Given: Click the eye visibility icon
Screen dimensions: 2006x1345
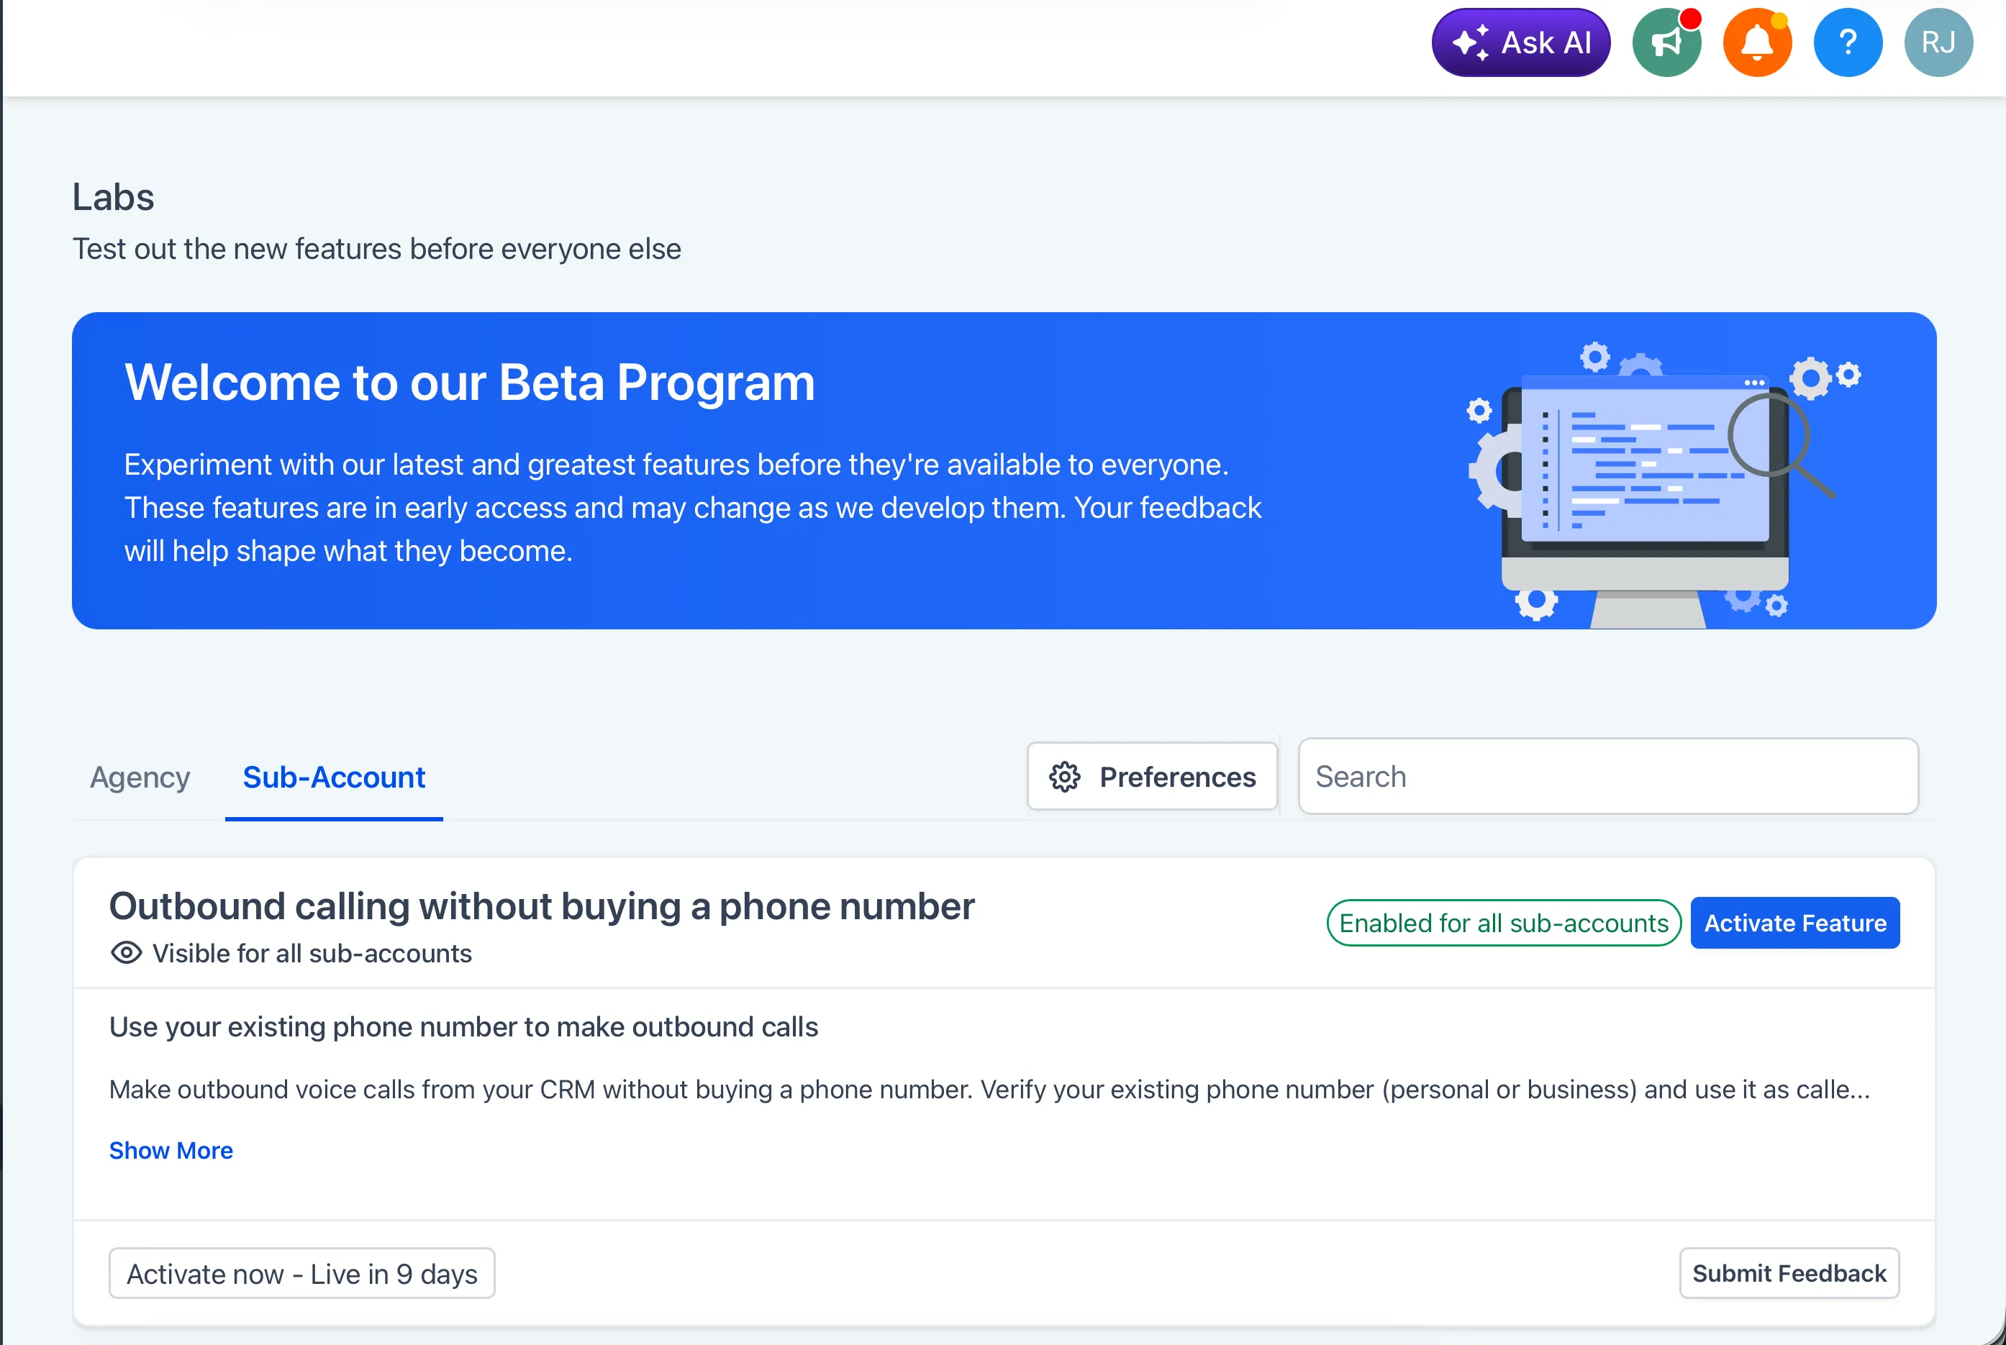Looking at the screenshot, I should tap(126, 953).
